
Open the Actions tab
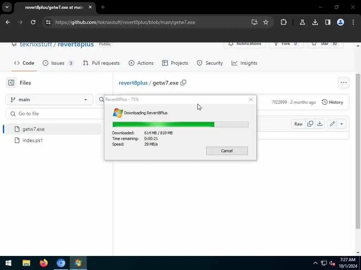click(141, 63)
